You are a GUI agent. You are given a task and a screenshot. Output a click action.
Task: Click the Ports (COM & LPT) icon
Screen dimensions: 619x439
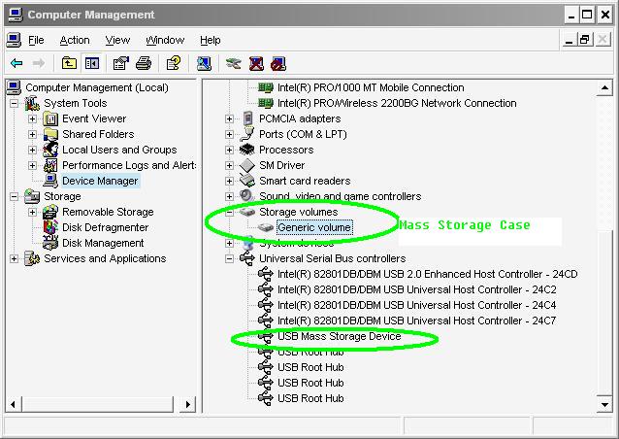click(x=247, y=134)
